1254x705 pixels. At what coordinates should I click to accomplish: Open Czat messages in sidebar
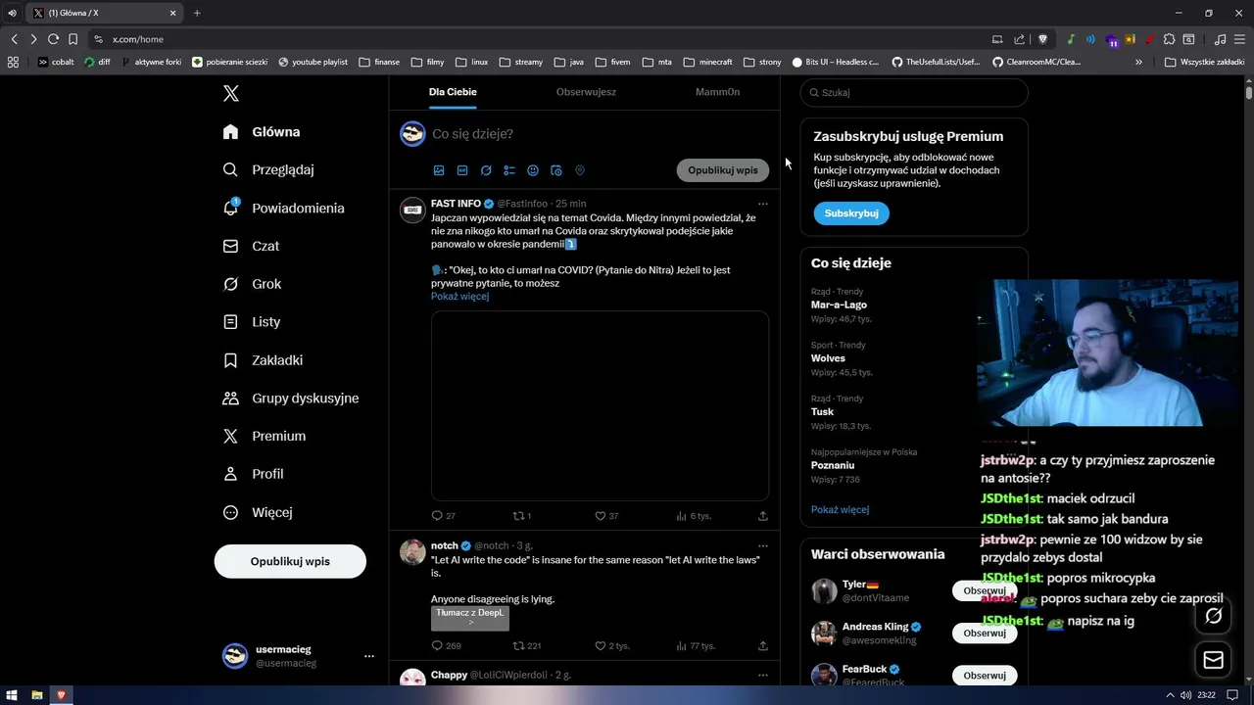(251, 246)
